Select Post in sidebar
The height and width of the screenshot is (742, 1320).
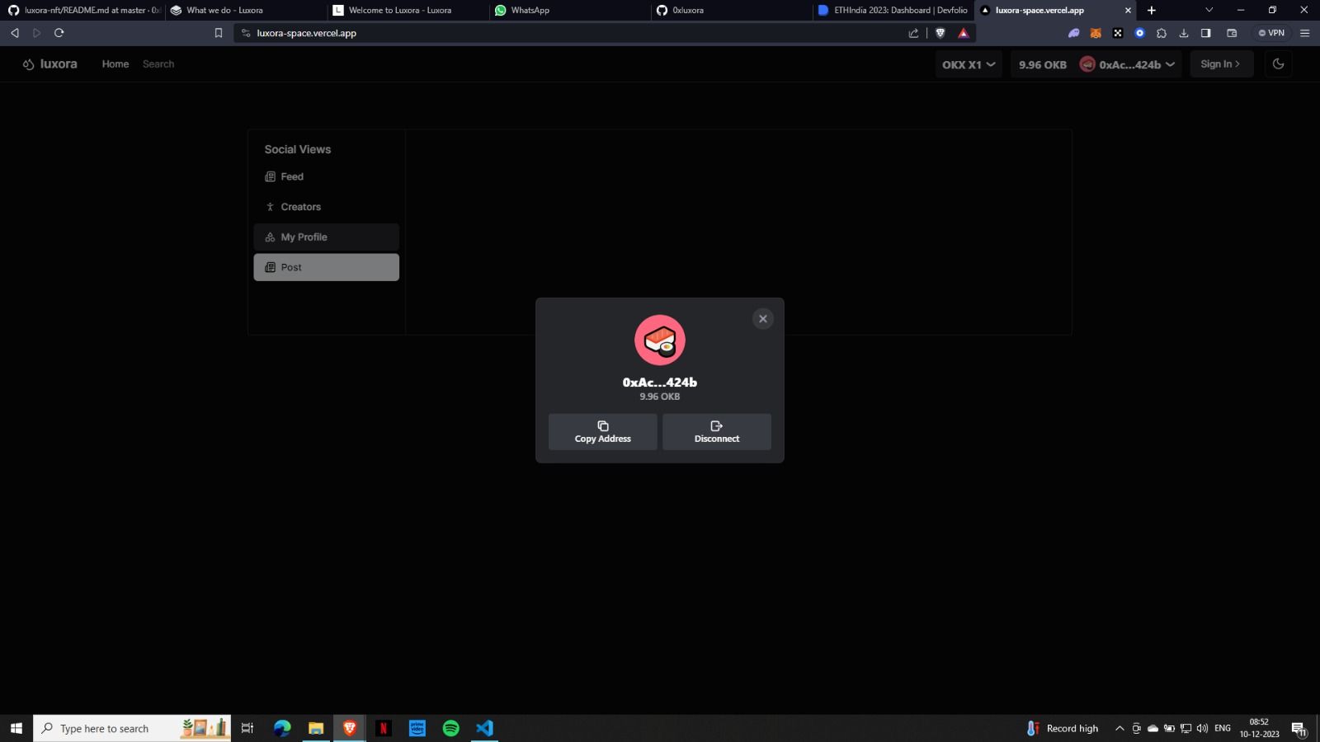(326, 267)
